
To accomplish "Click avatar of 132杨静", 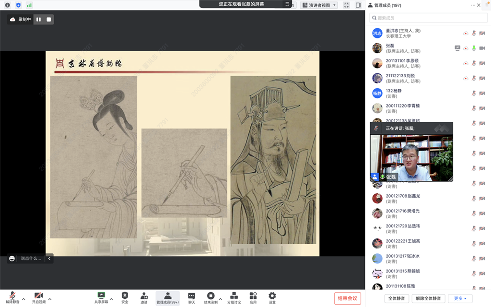I will pyautogui.click(x=377, y=94).
